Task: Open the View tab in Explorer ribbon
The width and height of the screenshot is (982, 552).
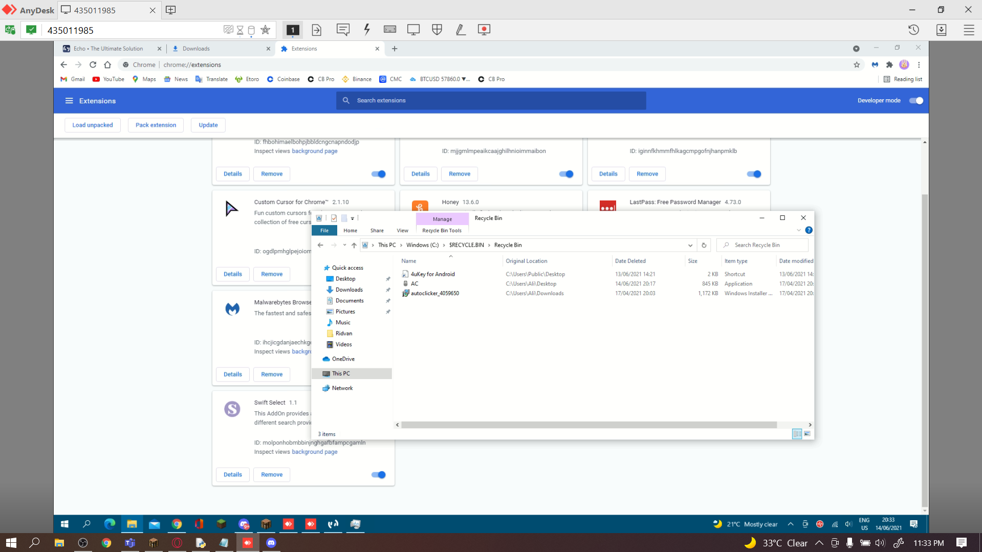Action: [402, 230]
